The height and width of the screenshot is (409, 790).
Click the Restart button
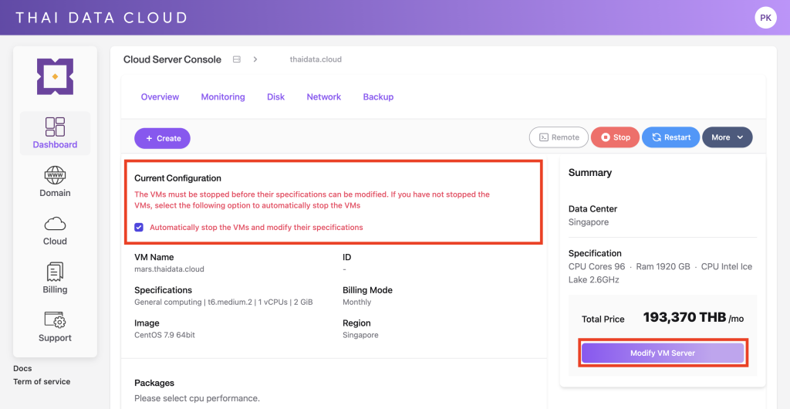point(670,137)
